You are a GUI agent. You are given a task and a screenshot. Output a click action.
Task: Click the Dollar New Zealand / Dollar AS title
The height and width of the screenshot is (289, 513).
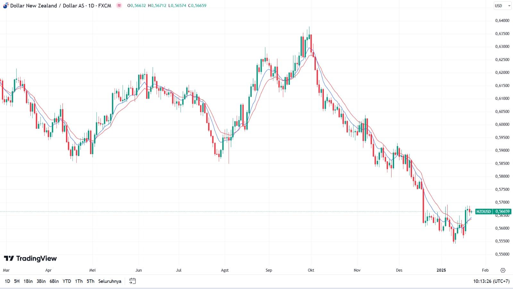(47, 5)
